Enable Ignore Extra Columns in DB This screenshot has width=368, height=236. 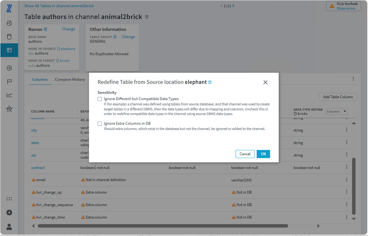pyautogui.click(x=100, y=124)
